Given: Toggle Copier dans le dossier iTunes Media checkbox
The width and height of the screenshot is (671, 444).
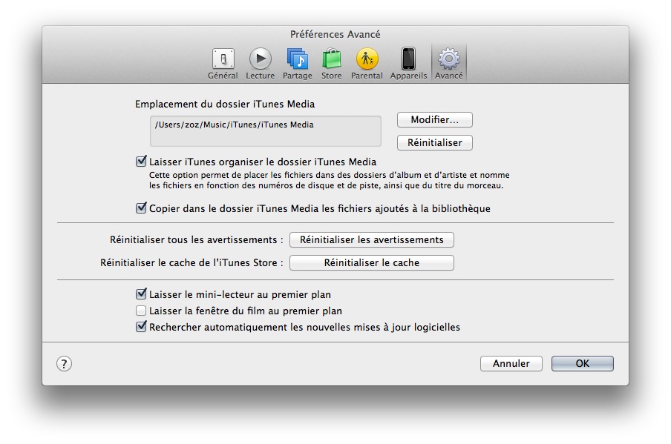Looking at the screenshot, I should (x=141, y=208).
